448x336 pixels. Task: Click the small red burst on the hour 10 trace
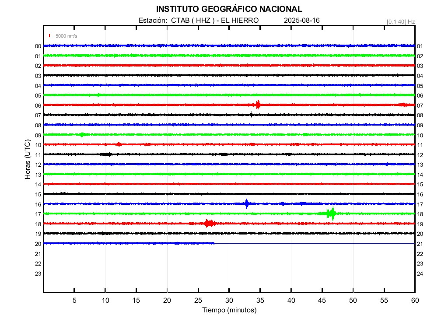coord(119,144)
